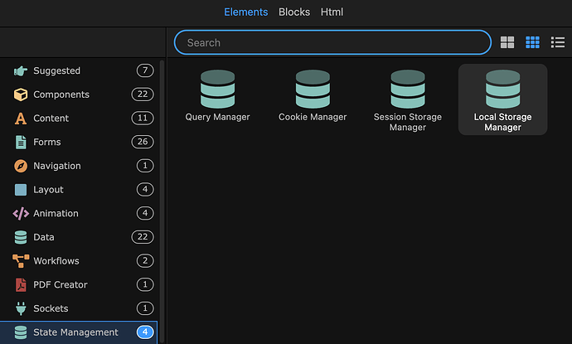Click the State Management database icon

click(x=21, y=332)
